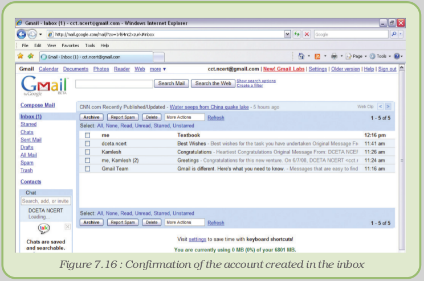Open the Favorites menu
The image size is (424, 281).
click(70, 46)
